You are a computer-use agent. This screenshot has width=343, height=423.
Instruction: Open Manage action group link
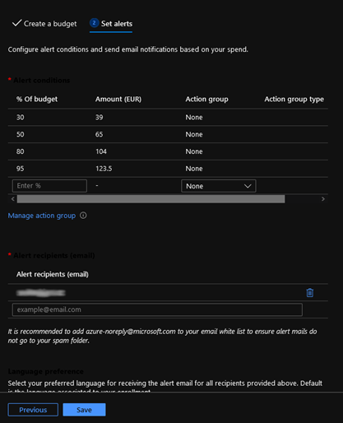(42, 216)
